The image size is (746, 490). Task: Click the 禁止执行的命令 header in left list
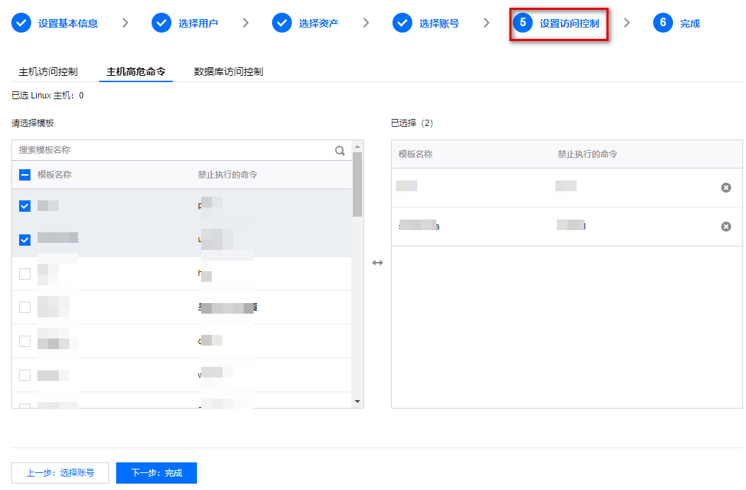point(227,175)
